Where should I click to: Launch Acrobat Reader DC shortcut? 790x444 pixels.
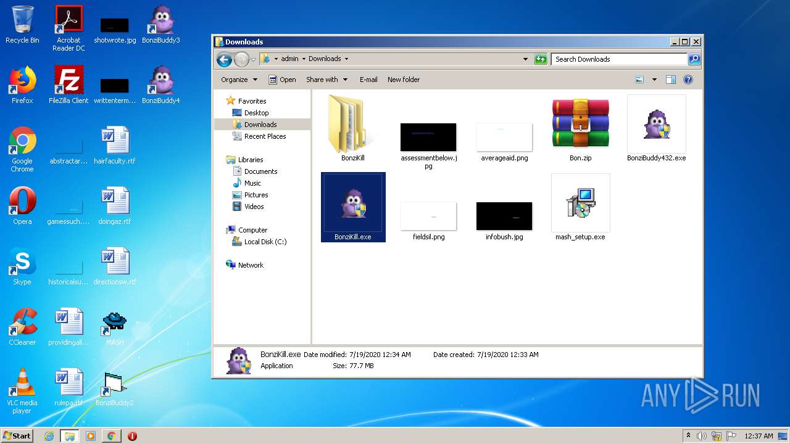(x=69, y=28)
